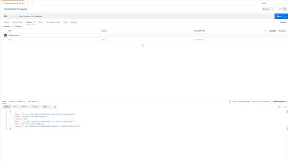Open the JSON format dropdown

click(x=46, y=107)
